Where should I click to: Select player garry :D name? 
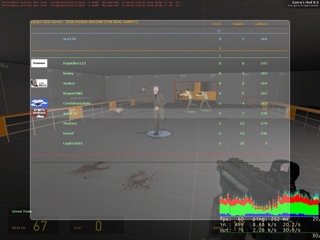click(70, 113)
